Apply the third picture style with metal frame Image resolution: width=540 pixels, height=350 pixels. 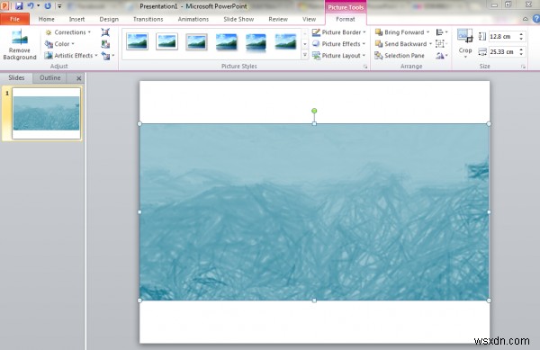[x=196, y=41]
